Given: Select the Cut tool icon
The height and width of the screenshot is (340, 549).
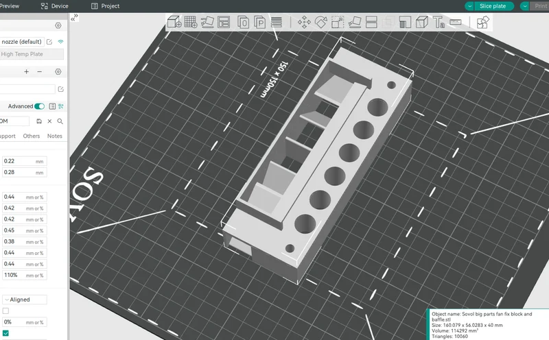Looking at the screenshot, I should [371, 23].
